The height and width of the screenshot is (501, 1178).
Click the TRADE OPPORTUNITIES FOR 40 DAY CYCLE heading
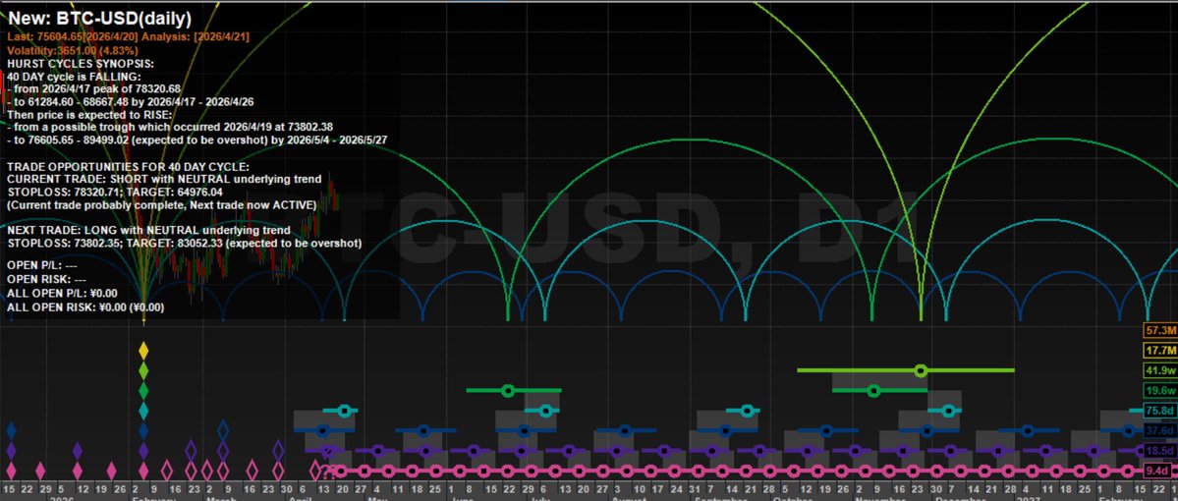click(x=128, y=166)
